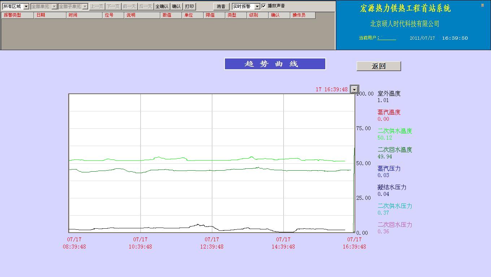491x277 pixels.
Task: Click the 级别 column header
Action: pyautogui.click(x=257, y=15)
